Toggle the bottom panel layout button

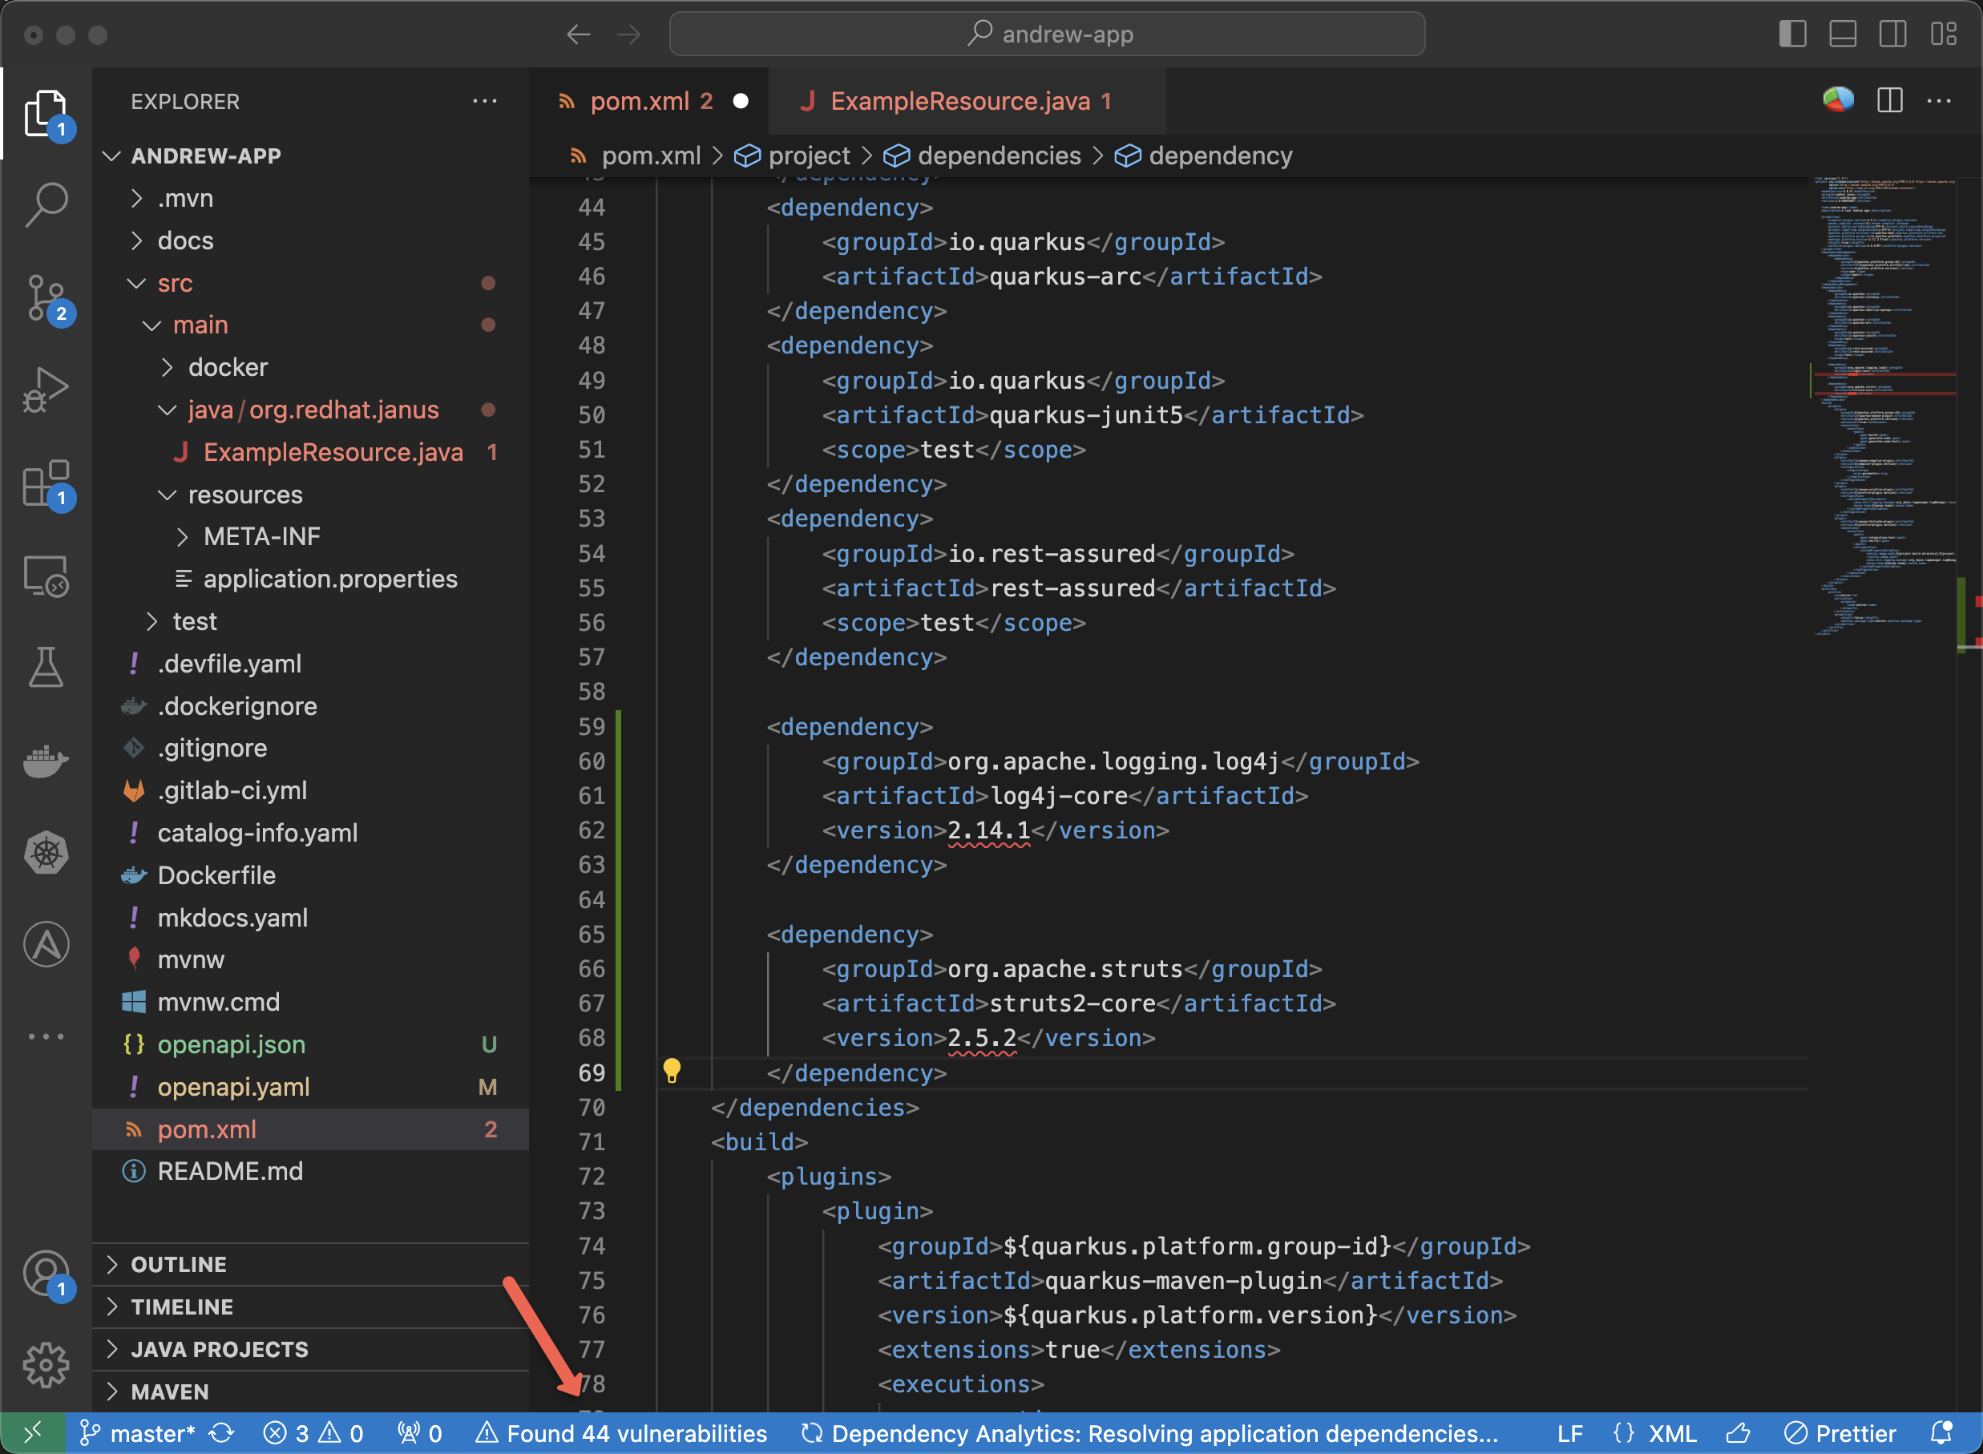1842,34
